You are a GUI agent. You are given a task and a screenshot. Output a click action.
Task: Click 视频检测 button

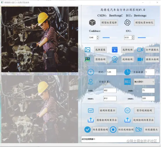coord(127,59)
